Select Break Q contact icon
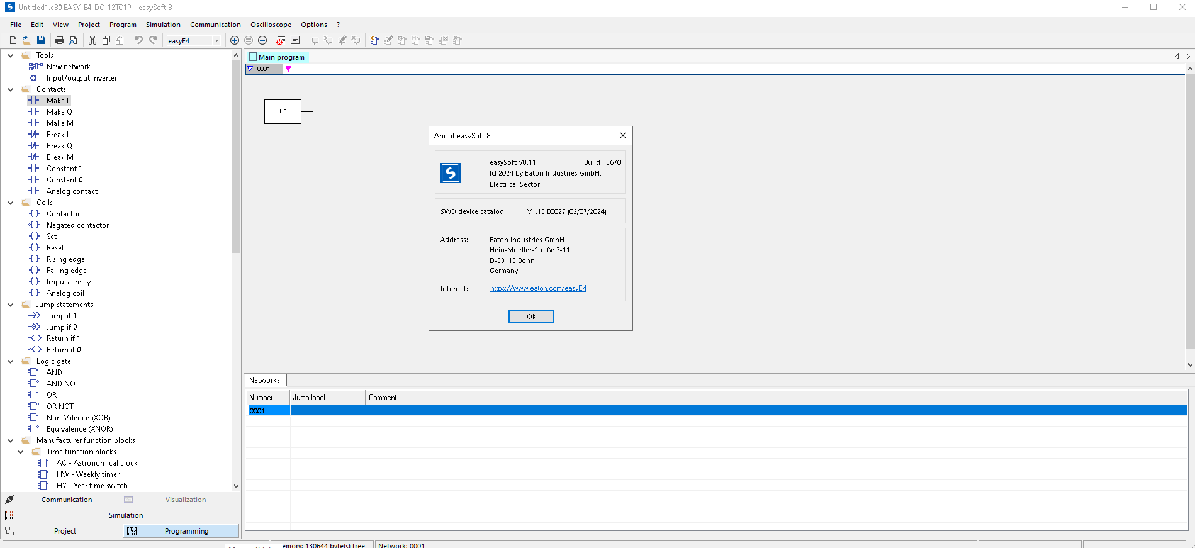 pos(34,146)
